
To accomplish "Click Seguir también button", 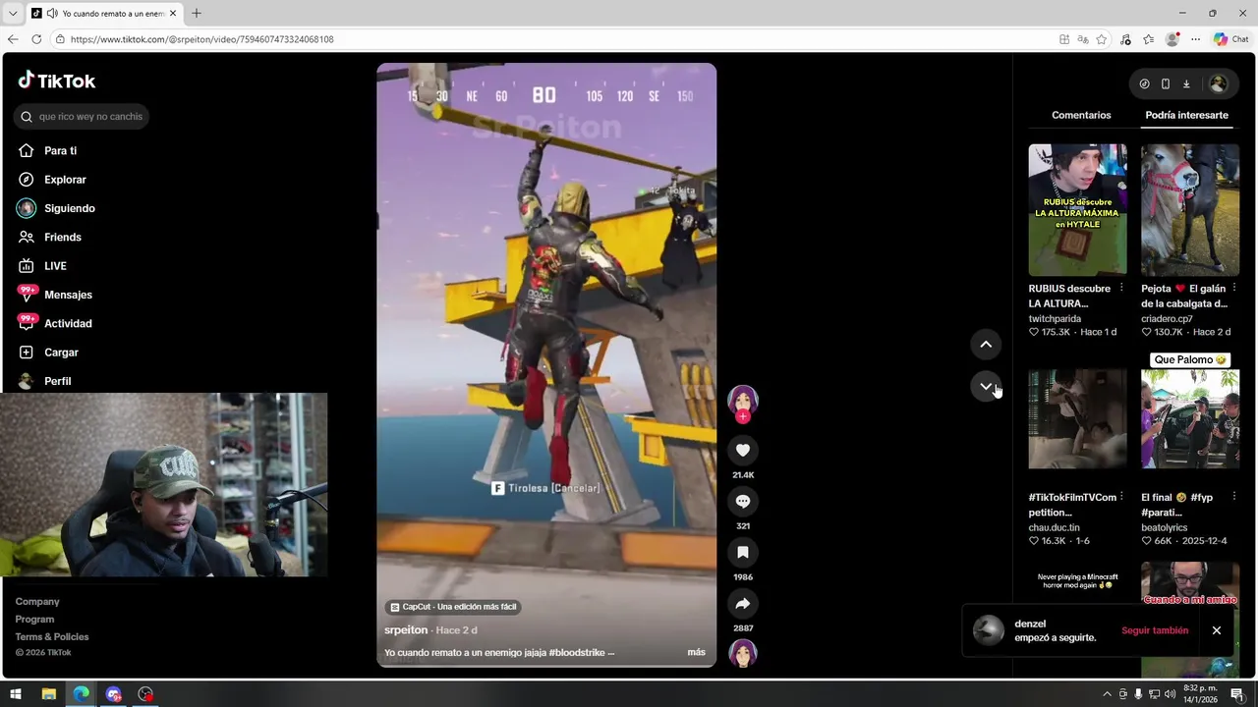I will pyautogui.click(x=1155, y=630).
